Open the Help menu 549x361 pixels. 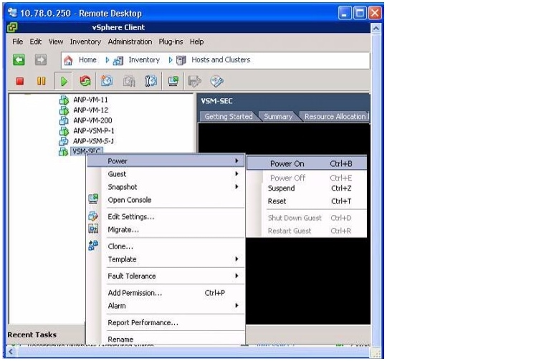pos(197,42)
